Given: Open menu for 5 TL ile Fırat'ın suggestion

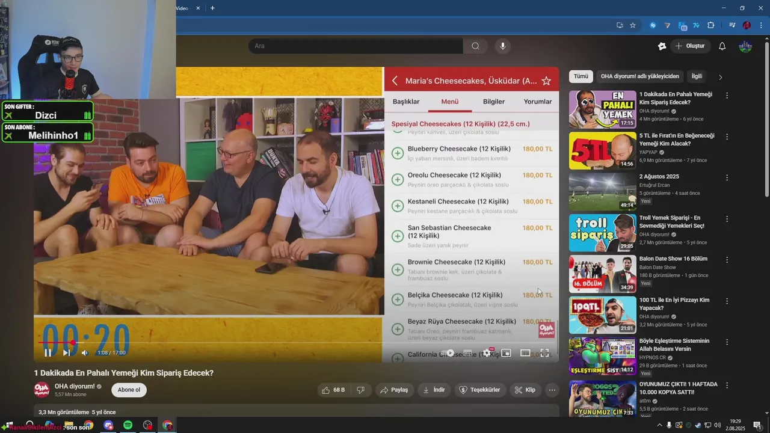Looking at the screenshot, I should coord(727,137).
